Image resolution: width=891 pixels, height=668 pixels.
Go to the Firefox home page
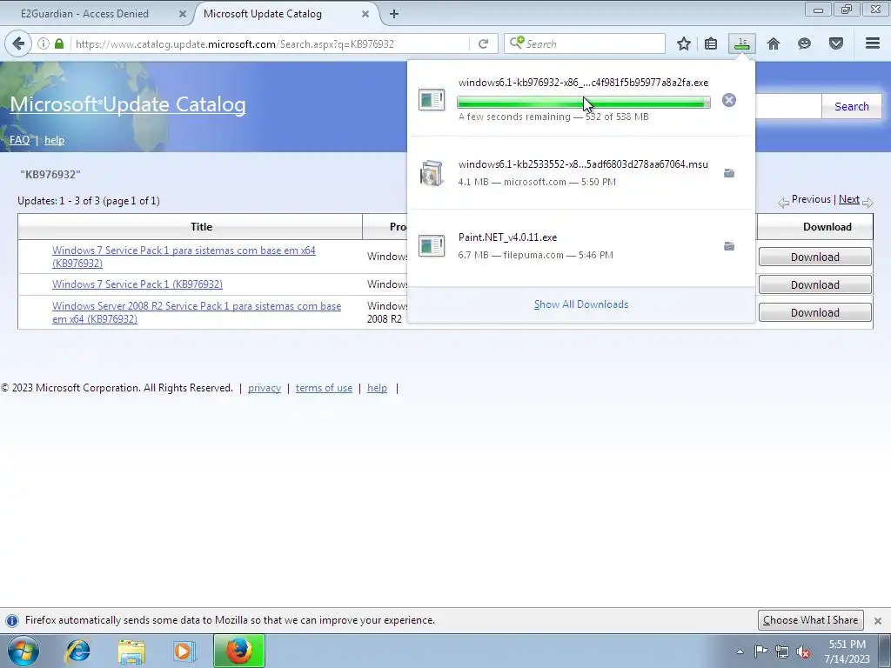tap(774, 43)
